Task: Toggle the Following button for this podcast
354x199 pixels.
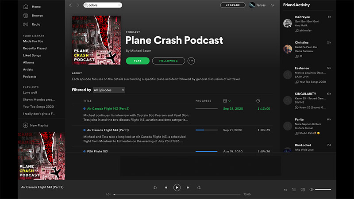Action: [x=168, y=61]
